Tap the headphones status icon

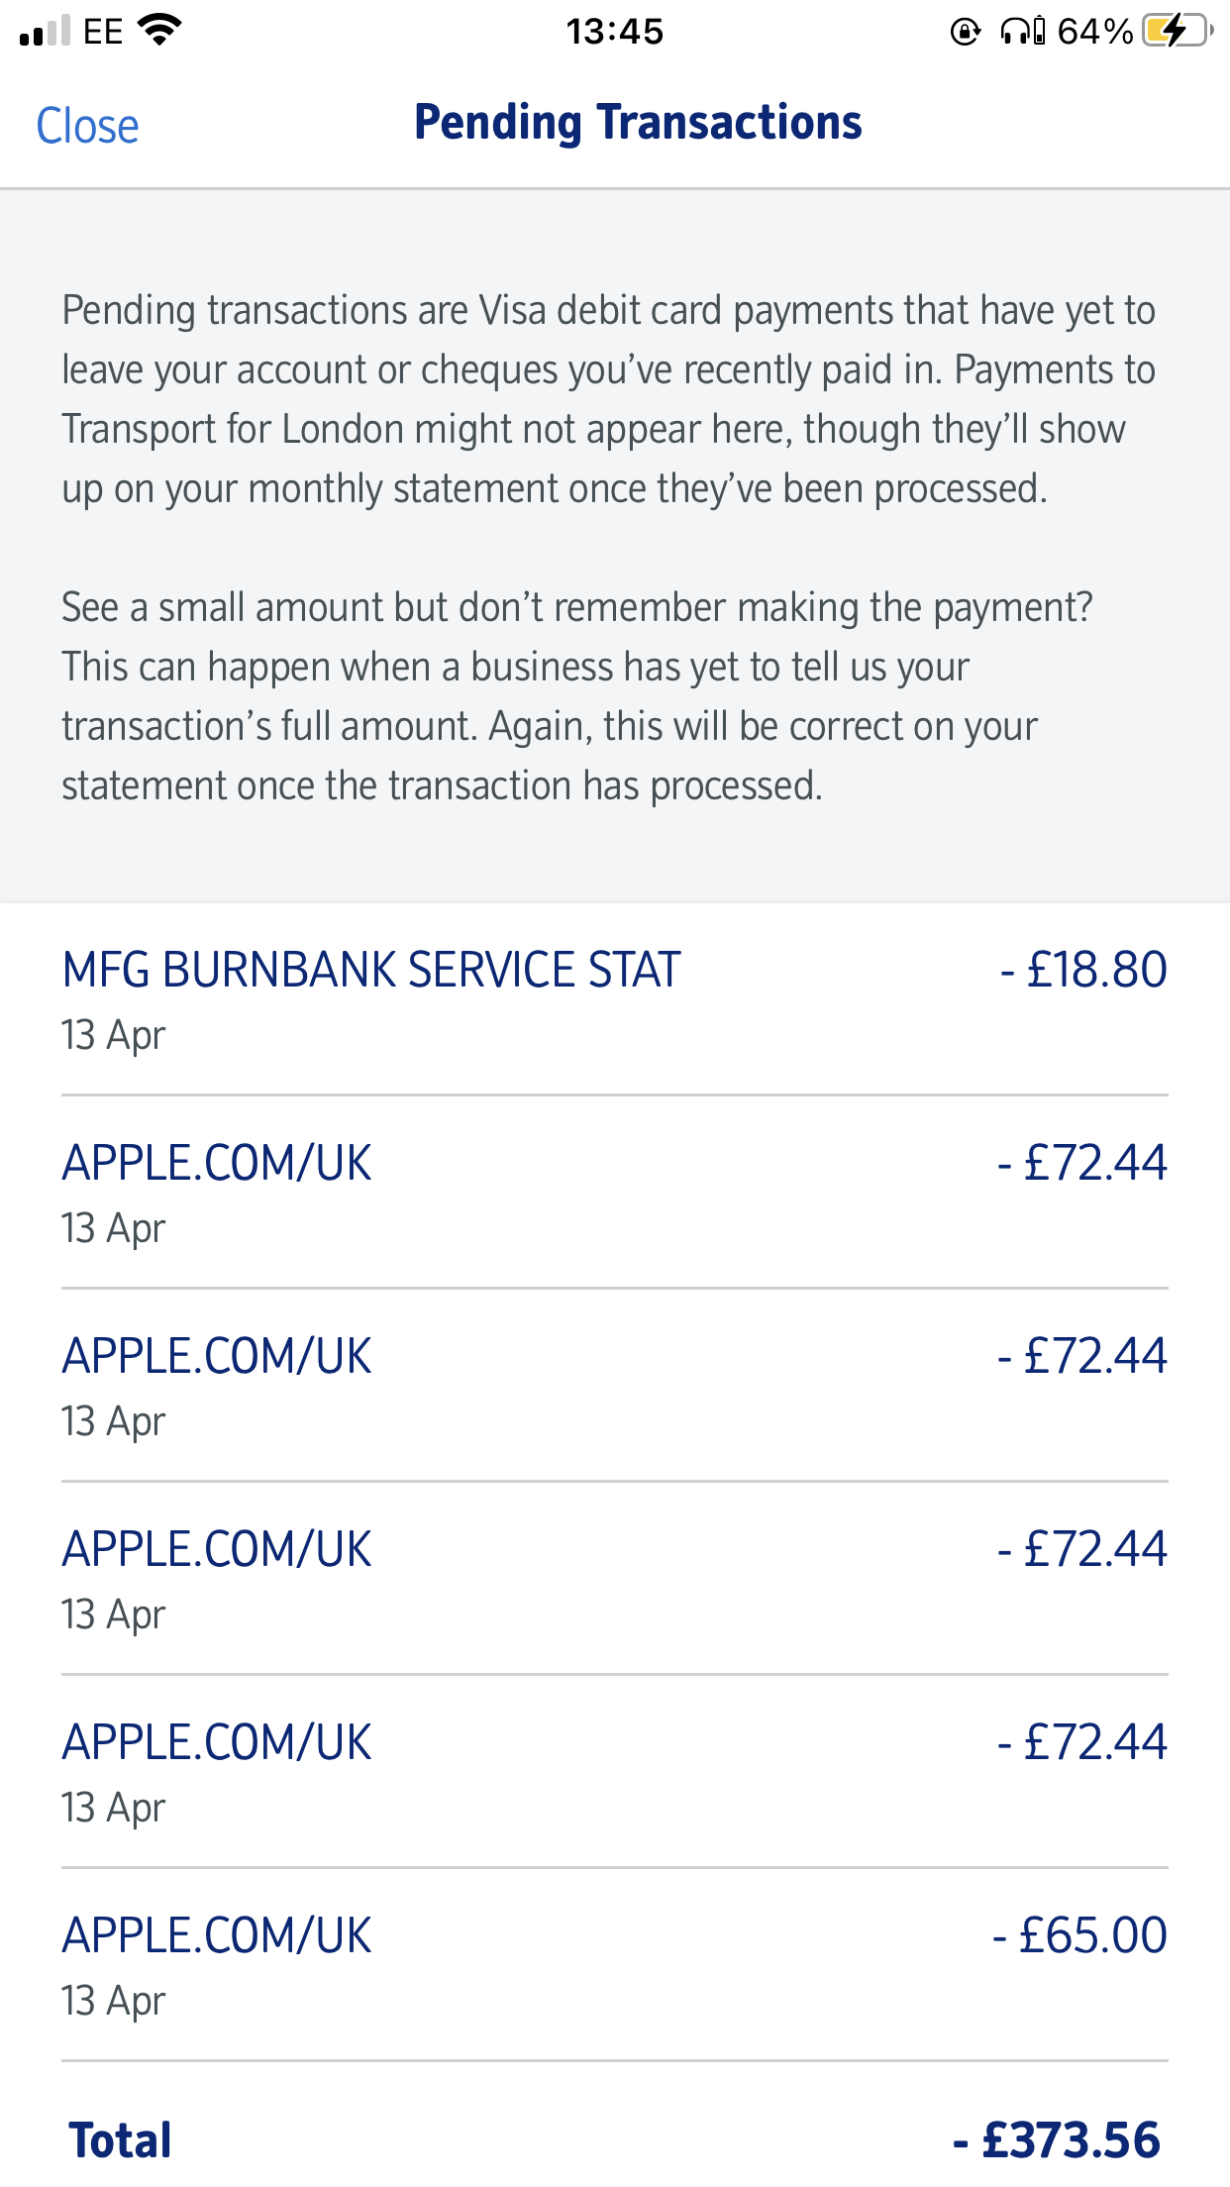pos(1021,32)
